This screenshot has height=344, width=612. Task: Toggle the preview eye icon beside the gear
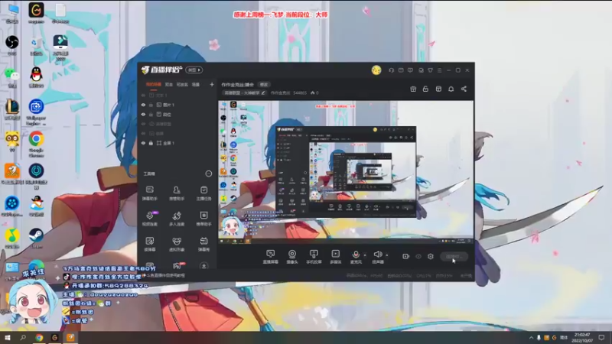pos(418,256)
